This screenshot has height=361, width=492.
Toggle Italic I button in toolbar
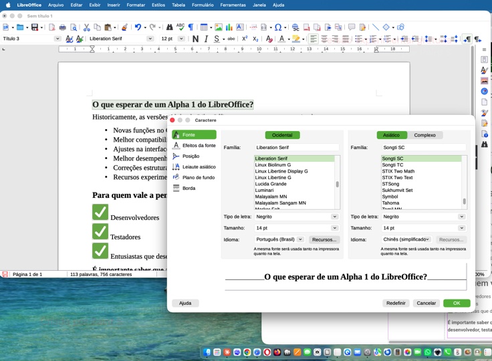click(206, 39)
